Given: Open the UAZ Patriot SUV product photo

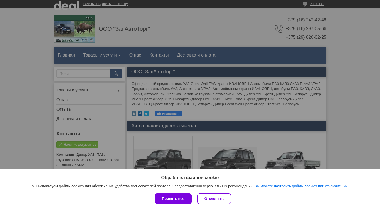Looking at the screenshot, I should coord(228,152).
